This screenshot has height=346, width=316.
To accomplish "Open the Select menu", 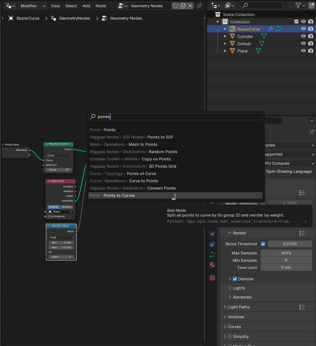I will (x=71, y=6).
